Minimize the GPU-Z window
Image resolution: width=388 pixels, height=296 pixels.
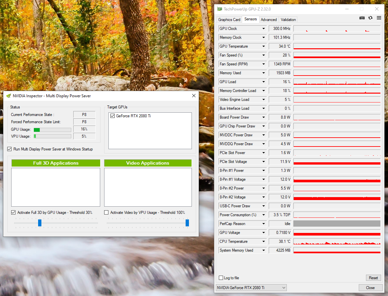point(347,9)
